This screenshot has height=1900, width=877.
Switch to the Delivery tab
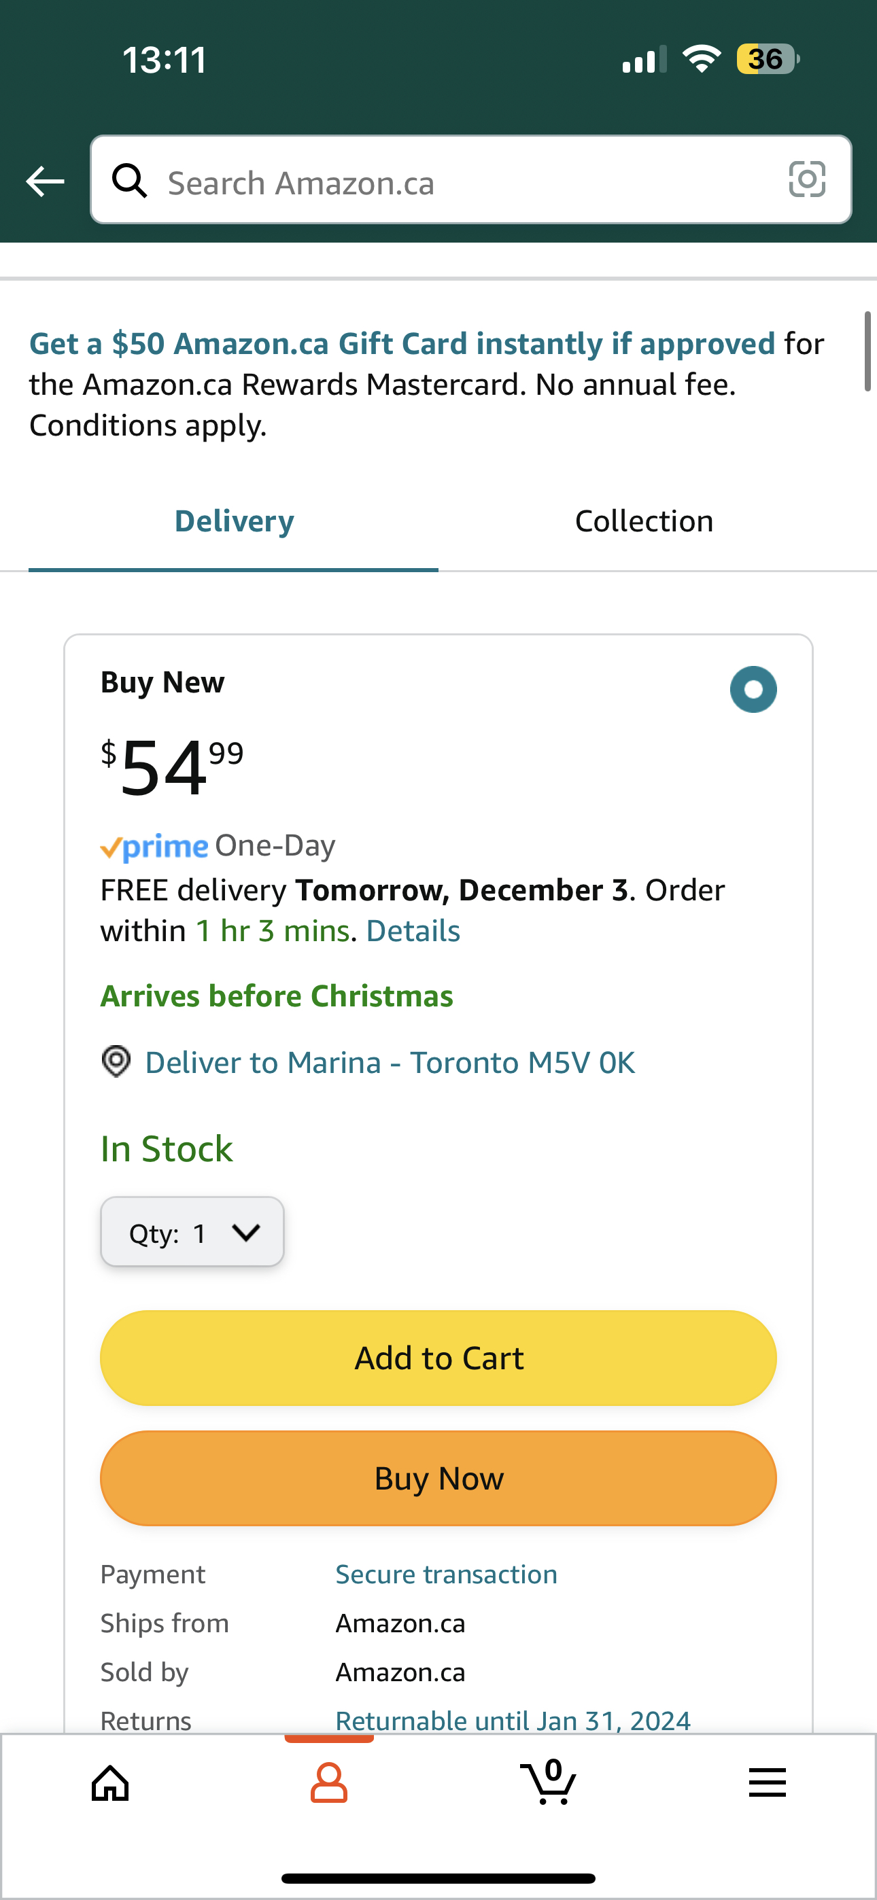click(x=234, y=521)
